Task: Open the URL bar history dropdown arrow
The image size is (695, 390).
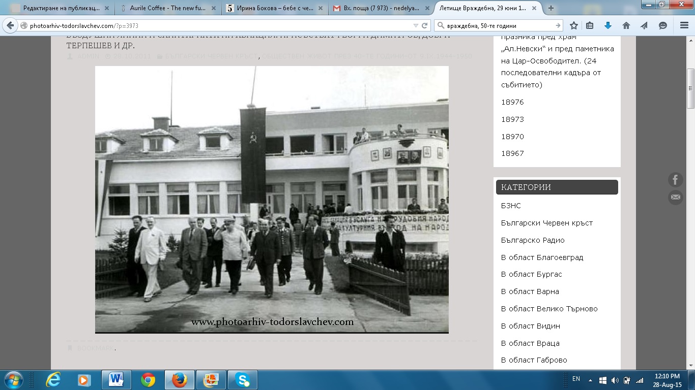Action: tap(416, 26)
